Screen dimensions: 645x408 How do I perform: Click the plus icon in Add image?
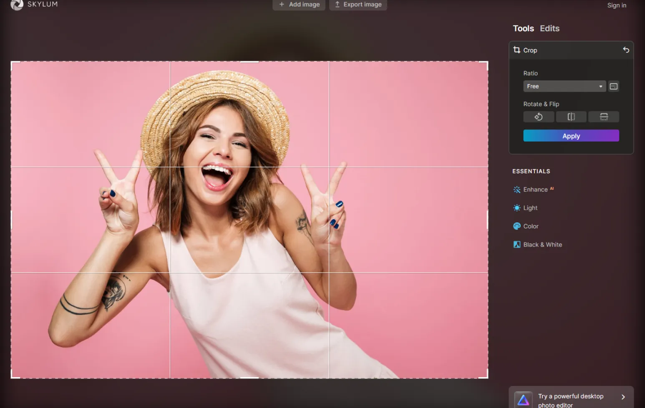click(x=282, y=4)
